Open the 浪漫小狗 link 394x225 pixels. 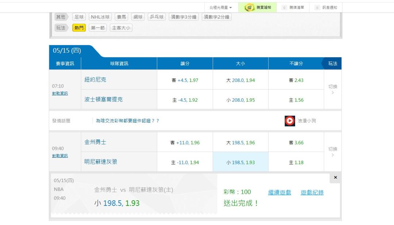coord(307,121)
